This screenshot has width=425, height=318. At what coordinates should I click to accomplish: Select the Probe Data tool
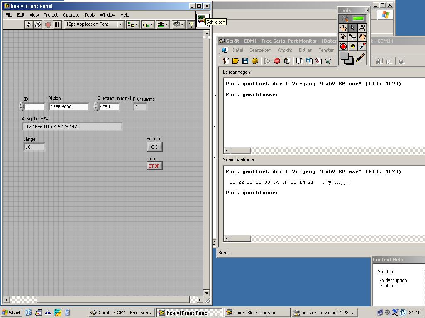353,46
